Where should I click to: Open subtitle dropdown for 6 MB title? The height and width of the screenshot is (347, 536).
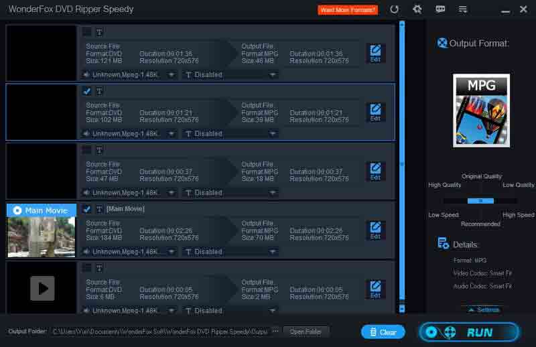(x=230, y=311)
